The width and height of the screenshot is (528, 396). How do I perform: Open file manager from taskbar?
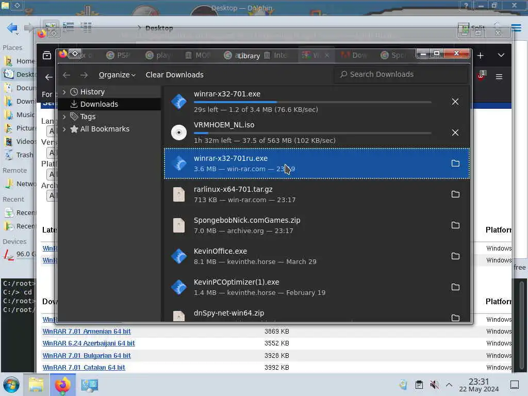36,385
